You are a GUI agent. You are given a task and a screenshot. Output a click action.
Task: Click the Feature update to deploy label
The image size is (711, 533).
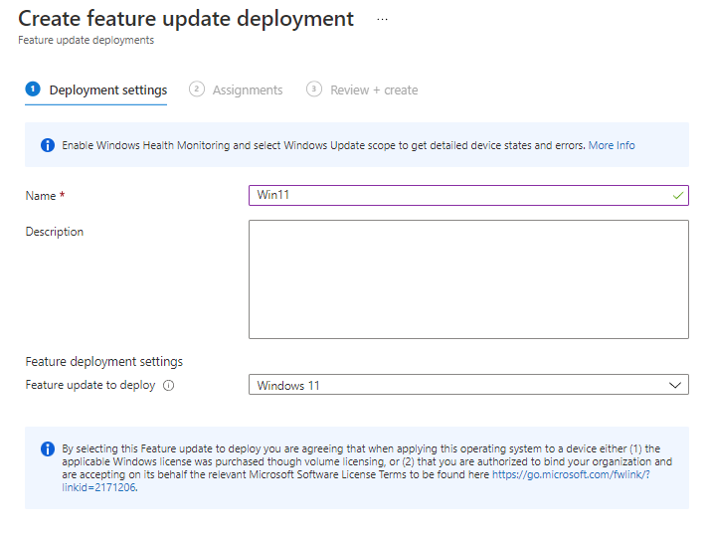[x=90, y=385]
